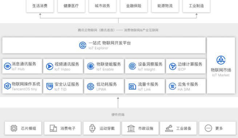Click the TencentOS tiny icon
The image size is (238, 138).
(x=7, y=86)
